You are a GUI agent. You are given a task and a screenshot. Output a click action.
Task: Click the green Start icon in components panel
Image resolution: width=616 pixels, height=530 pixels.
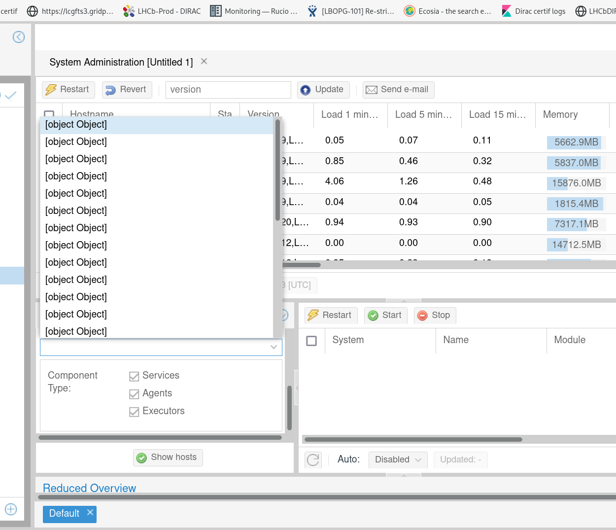tap(374, 315)
